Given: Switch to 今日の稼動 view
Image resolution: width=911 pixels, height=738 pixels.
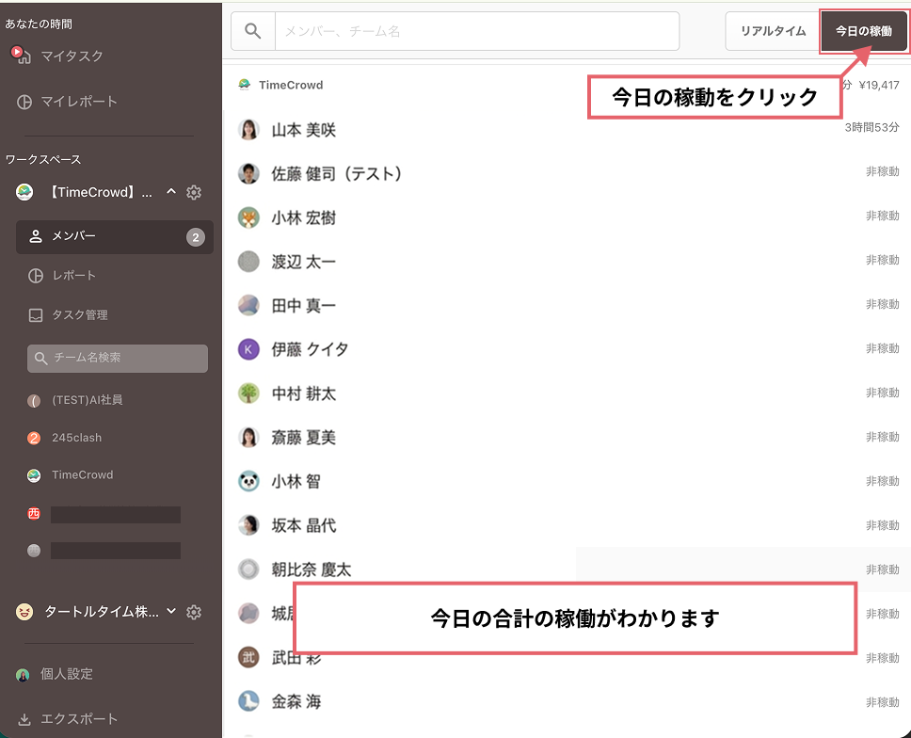Looking at the screenshot, I should (x=863, y=31).
